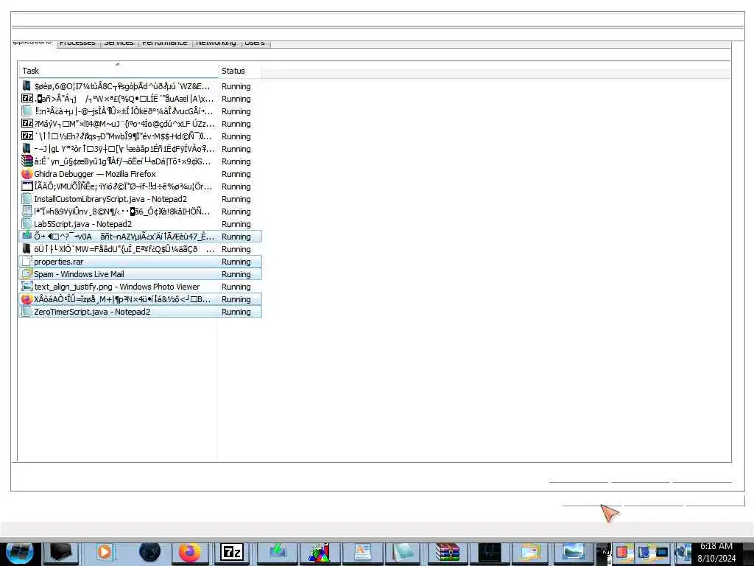Select the garbled task starting '--J|gL'
754x566 pixels.
pos(141,149)
